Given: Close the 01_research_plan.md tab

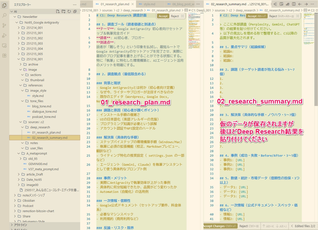Looking at the screenshot, I should pos(133,4).
